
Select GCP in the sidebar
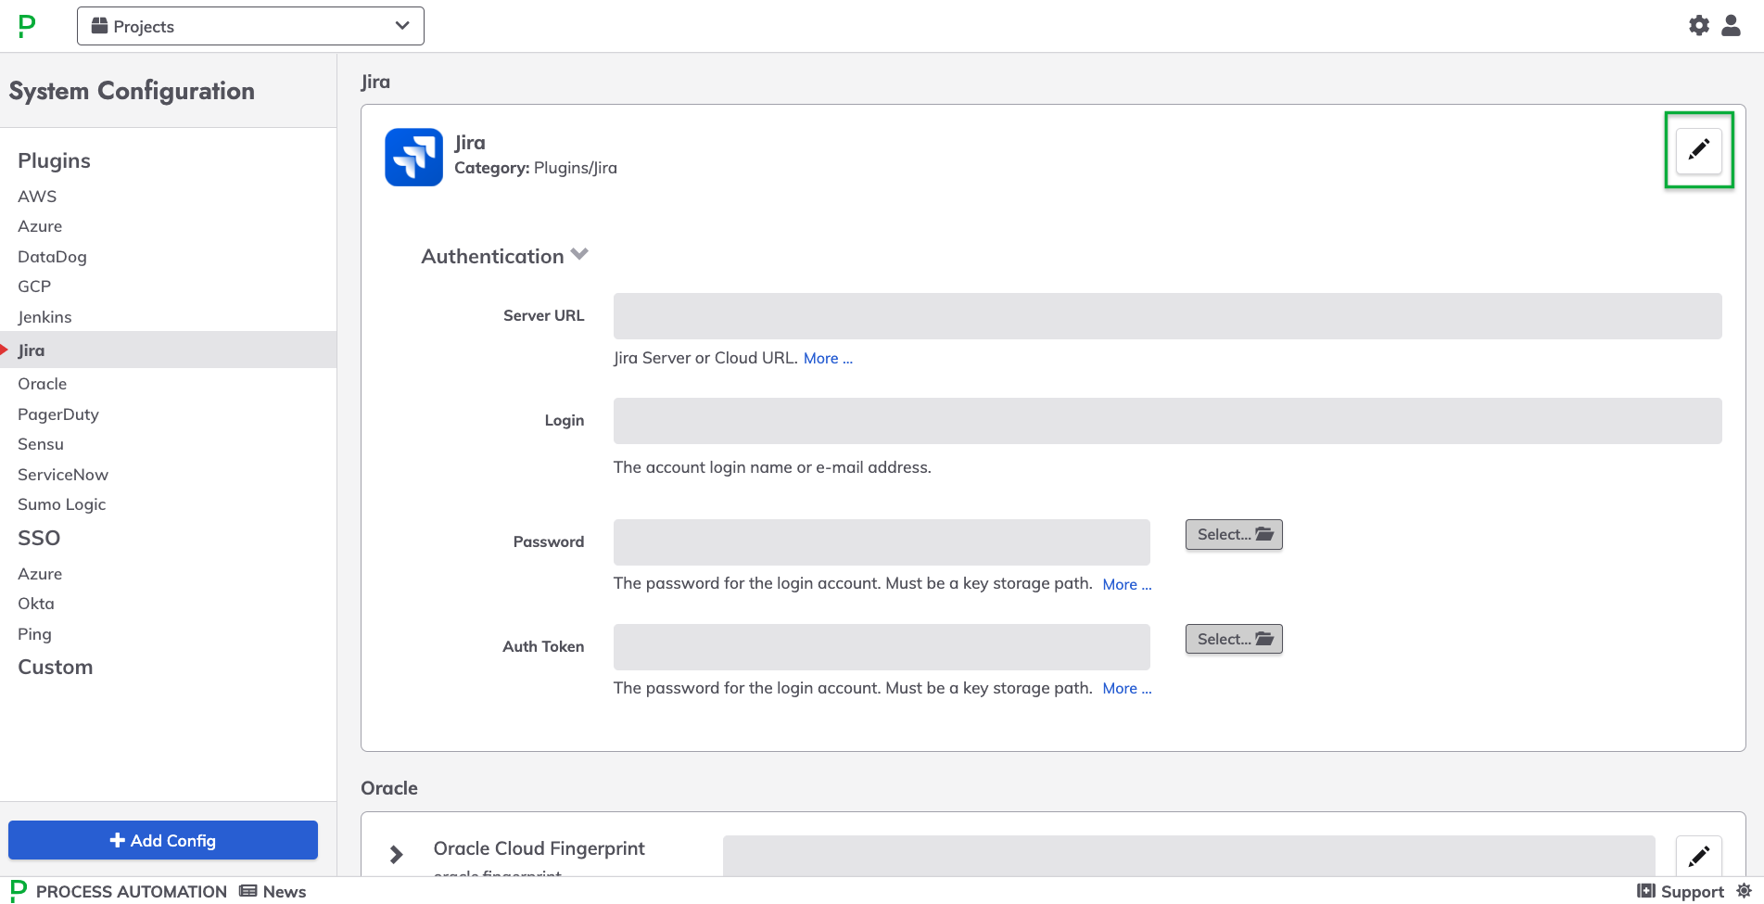(x=34, y=286)
